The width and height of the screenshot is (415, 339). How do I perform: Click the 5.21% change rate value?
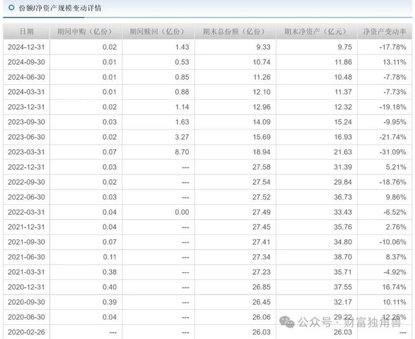coord(396,167)
